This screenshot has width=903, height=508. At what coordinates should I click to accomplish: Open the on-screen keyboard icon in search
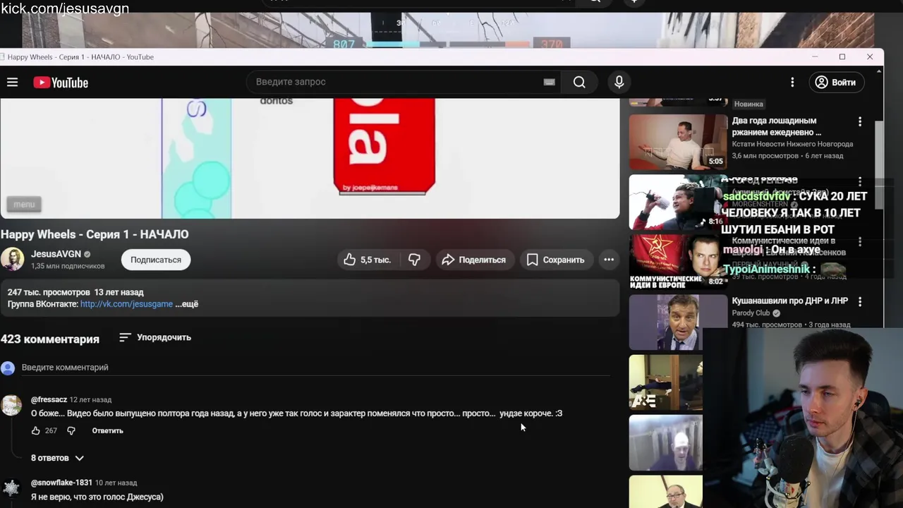549,82
